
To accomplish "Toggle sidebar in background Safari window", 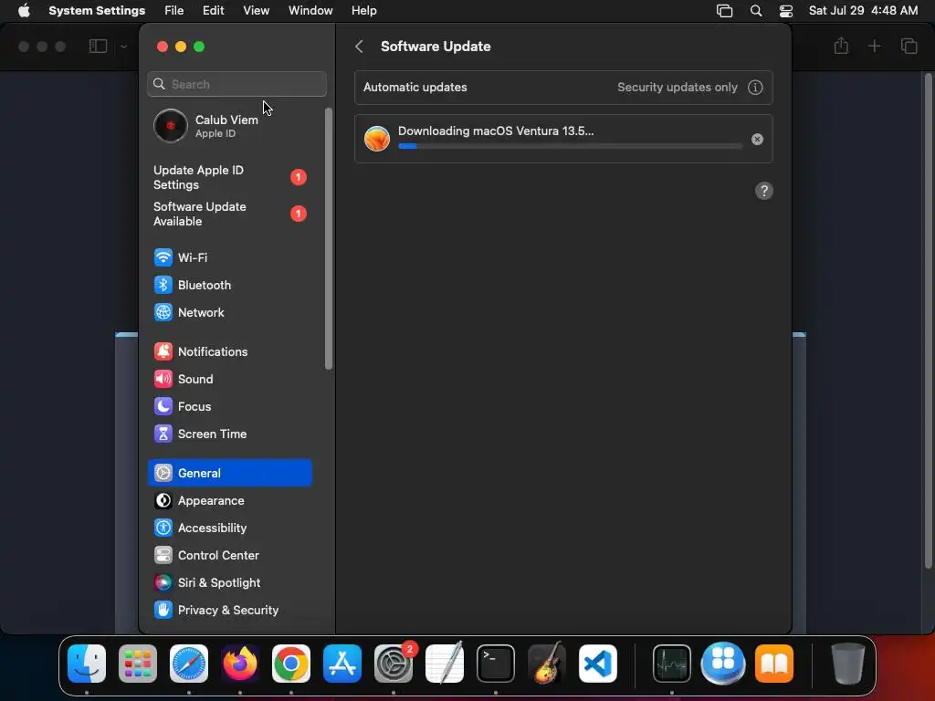I will 98,46.
